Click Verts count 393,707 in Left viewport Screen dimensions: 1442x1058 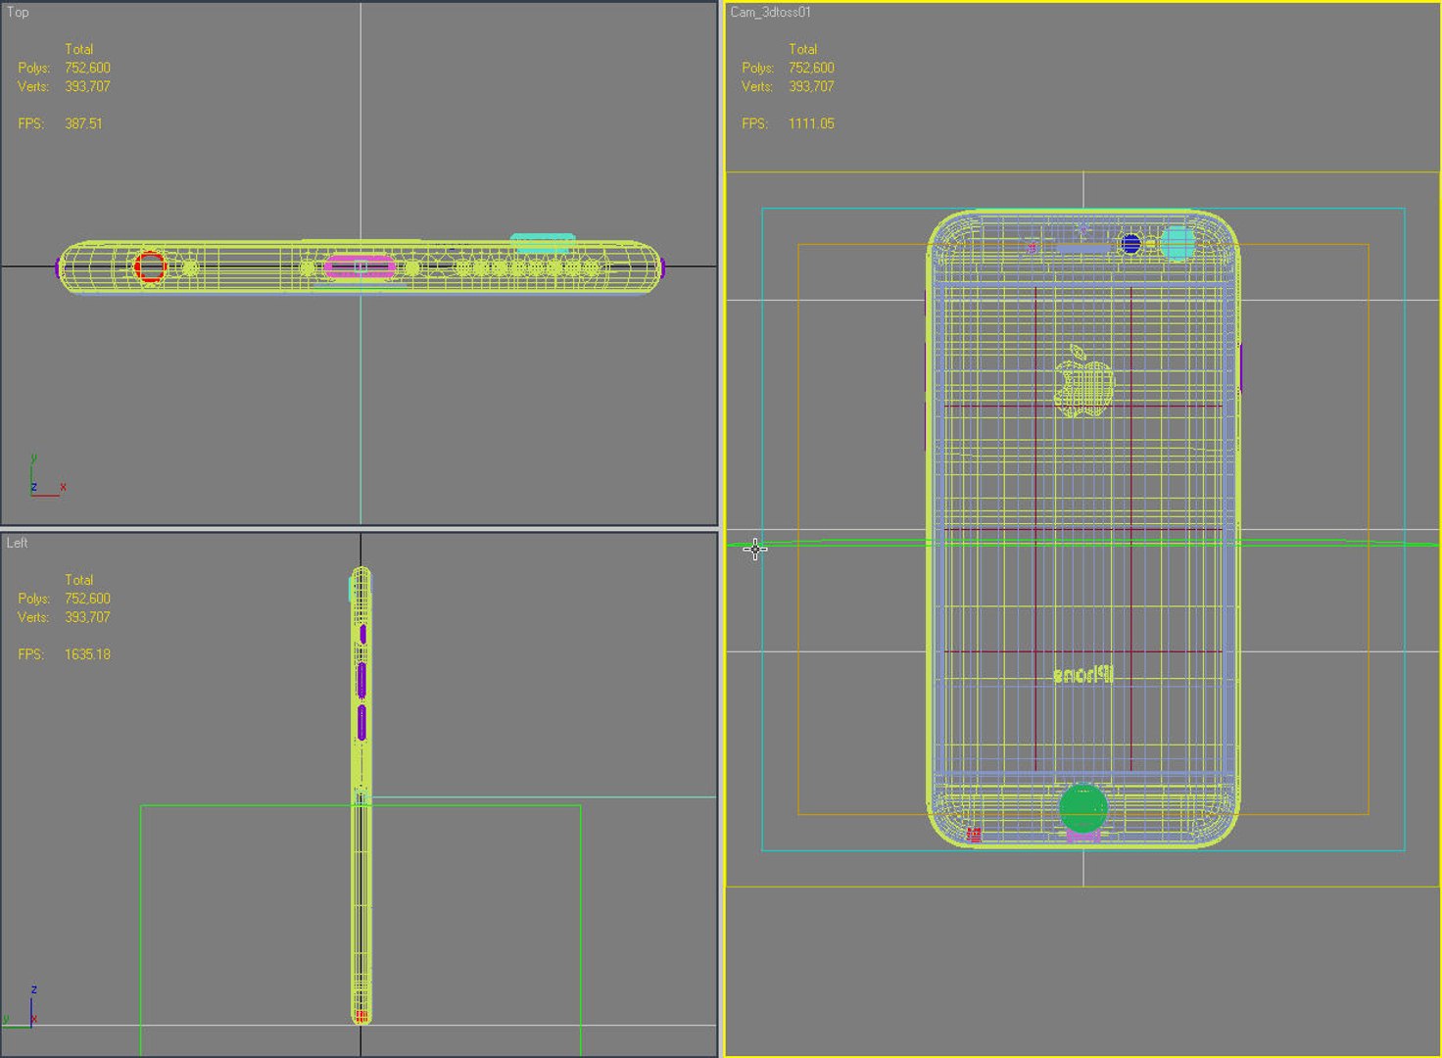click(87, 617)
